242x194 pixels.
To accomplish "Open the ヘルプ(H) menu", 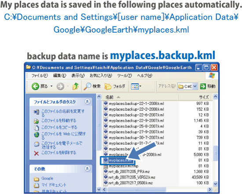I will click(145, 75).
